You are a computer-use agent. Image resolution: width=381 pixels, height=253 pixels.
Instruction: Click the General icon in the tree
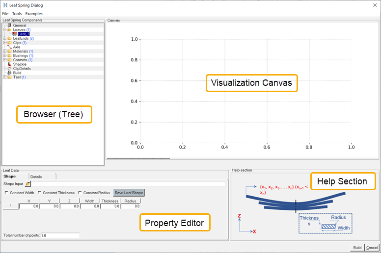click(9, 25)
